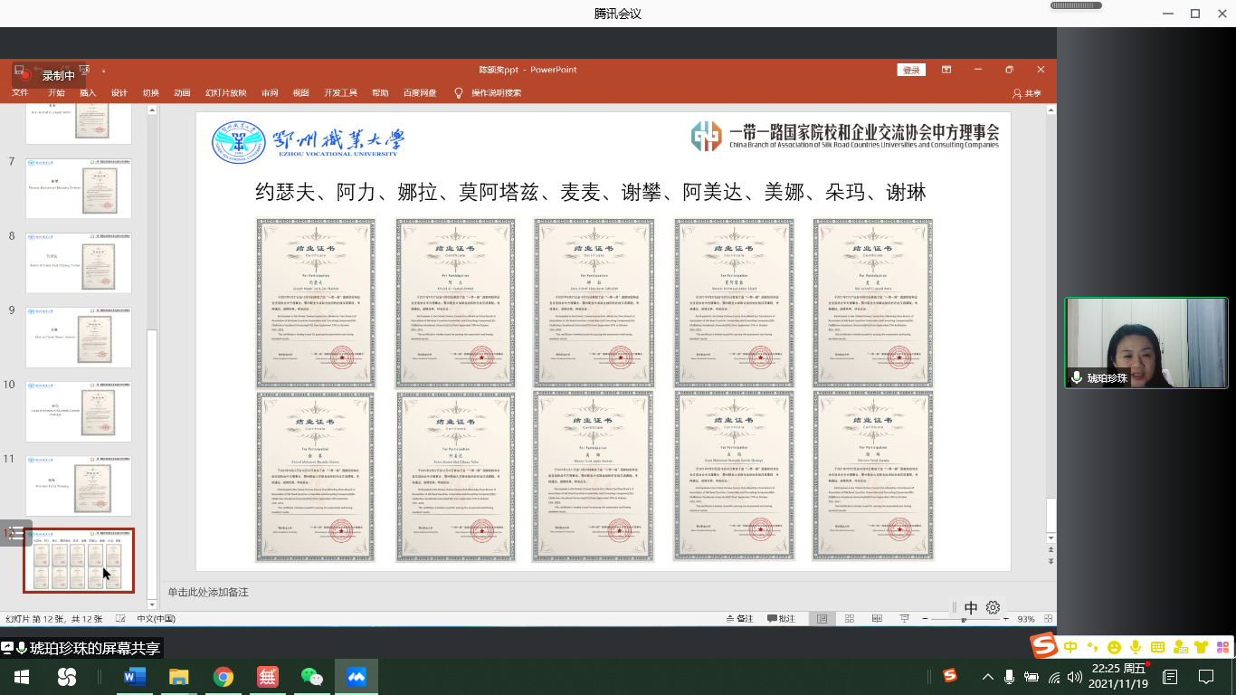Open Word from the taskbar

[x=134, y=677]
